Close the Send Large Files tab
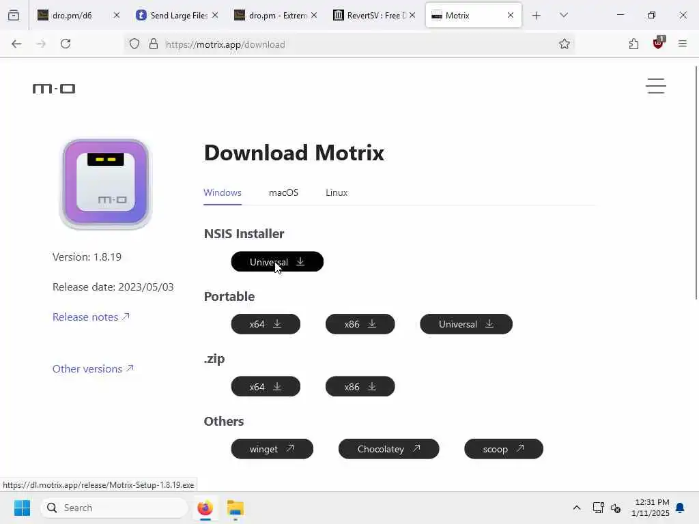Screen dimensions: 699x524 click(215, 15)
